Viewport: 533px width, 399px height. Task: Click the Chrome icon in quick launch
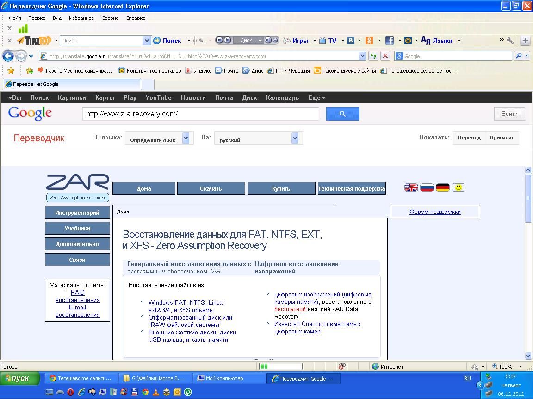pos(145,392)
